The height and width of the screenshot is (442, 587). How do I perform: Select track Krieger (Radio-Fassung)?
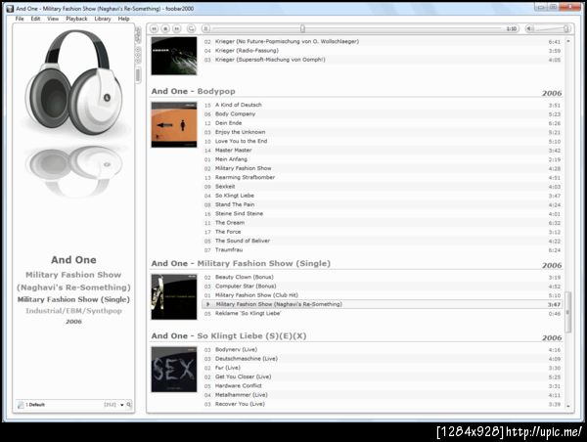(382, 51)
